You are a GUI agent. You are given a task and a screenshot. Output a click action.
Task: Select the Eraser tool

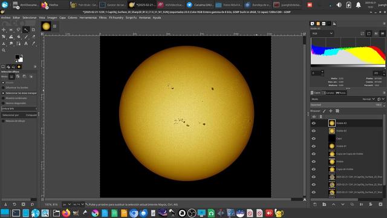[x=34, y=36]
